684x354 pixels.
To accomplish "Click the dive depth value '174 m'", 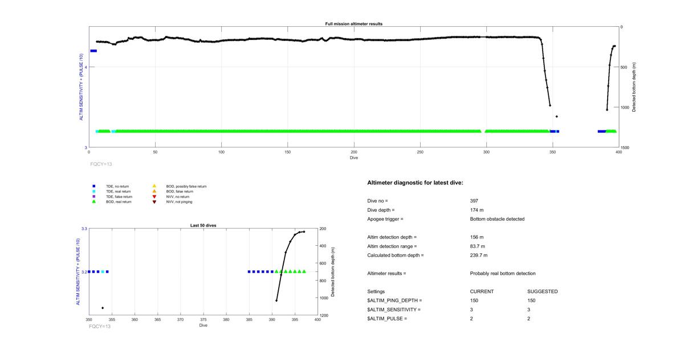I will point(477,210).
